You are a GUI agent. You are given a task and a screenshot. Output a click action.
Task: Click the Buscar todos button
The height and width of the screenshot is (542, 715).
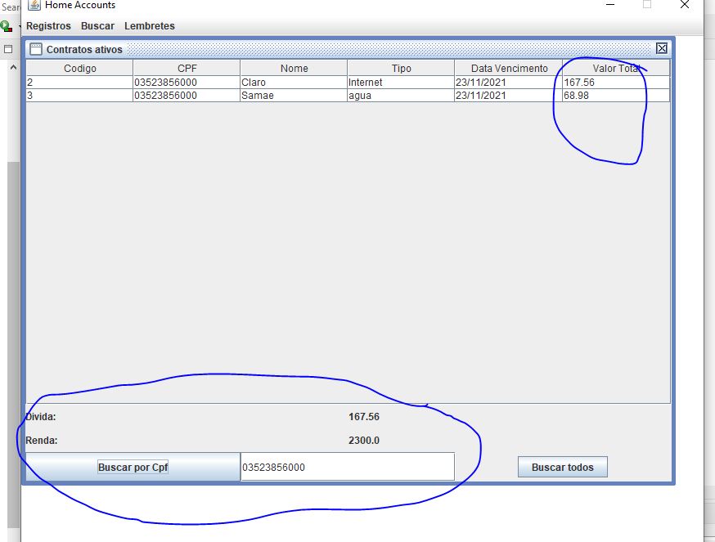click(x=562, y=467)
